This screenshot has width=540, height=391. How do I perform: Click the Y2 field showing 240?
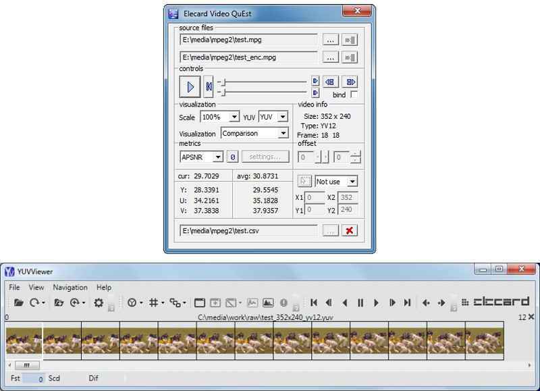pyautogui.click(x=348, y=209)
